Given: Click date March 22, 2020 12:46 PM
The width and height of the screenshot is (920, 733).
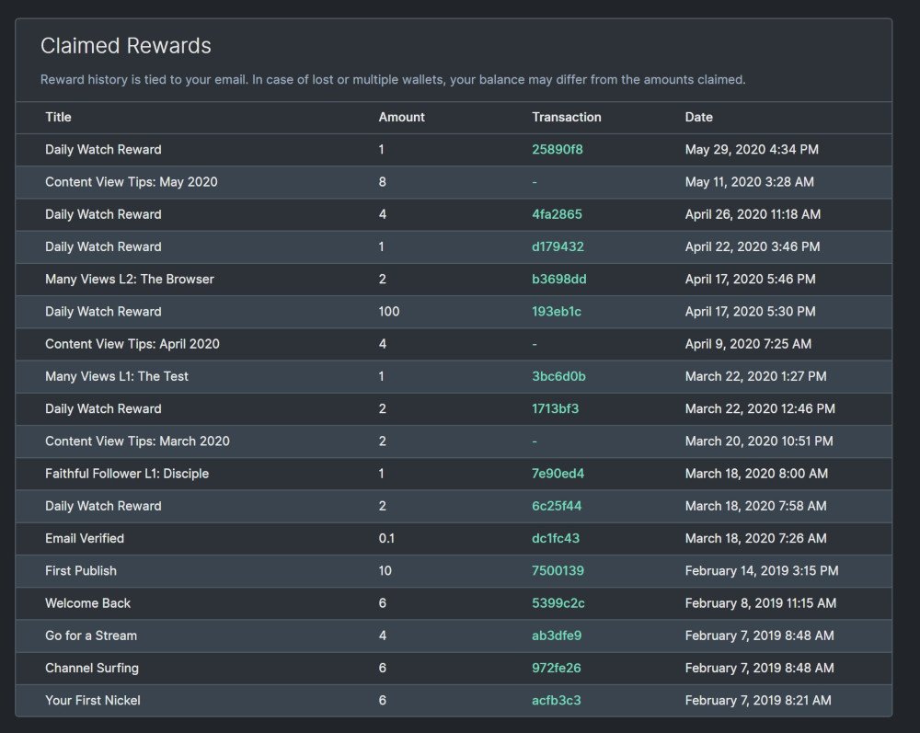Looking at the screenshot, I should click(760, 408).
